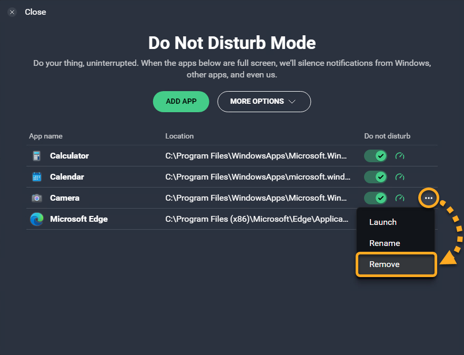Disable Do Not Disturb for Calculator
464x355 pixels.
point(376,156)
